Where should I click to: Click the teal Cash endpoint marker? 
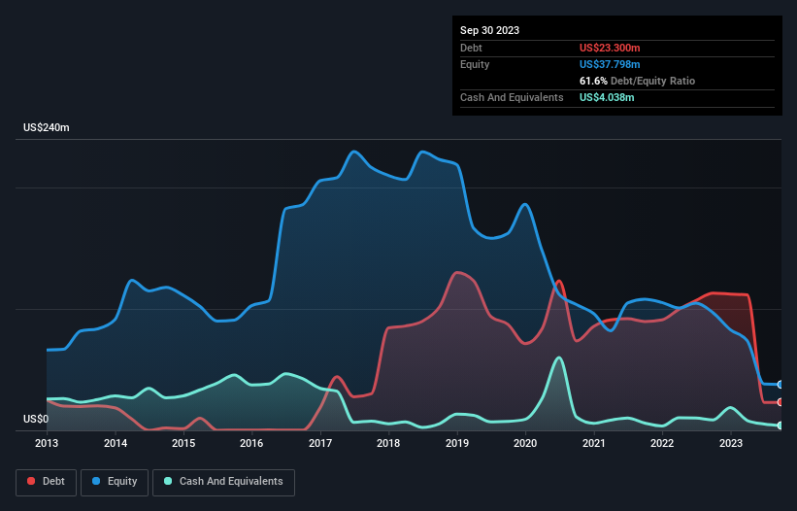(780, 426)
